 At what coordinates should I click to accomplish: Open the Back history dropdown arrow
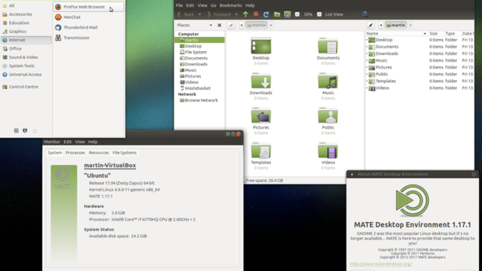pyautogui.click(x=200, y=14)
